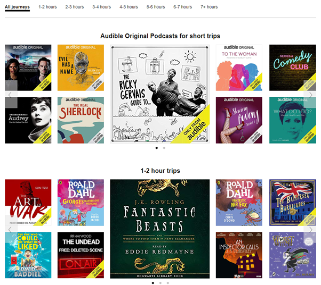Open George's Marvellous Medicine audiobook
321x285 pixels.
[x=81, y=203]
